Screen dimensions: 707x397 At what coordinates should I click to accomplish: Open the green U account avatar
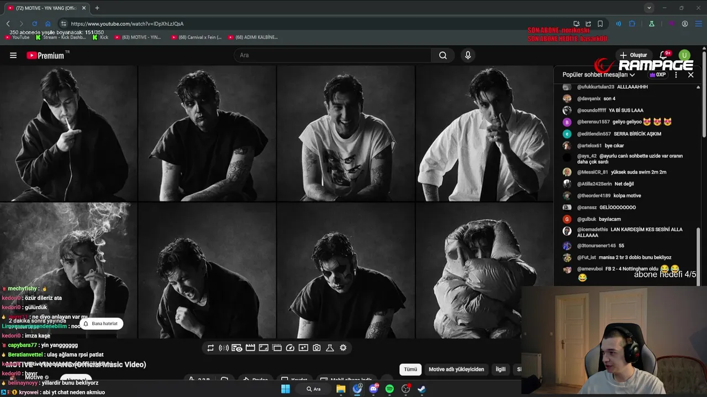[684, 55]
